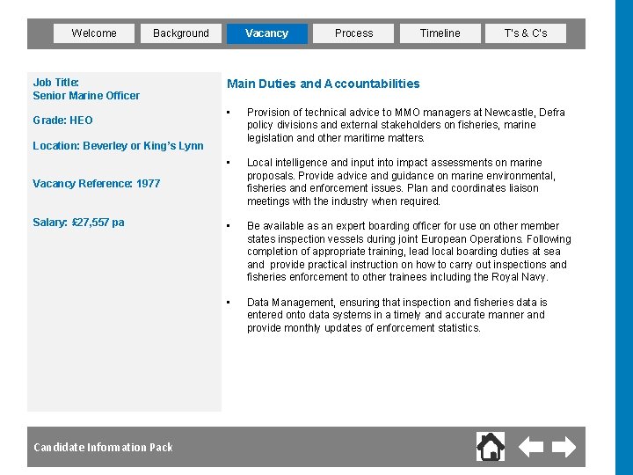Click the 'Main Duties and Accountabilities' heading
This screenshot has width=633, height=475.
(x=323, y=84)
